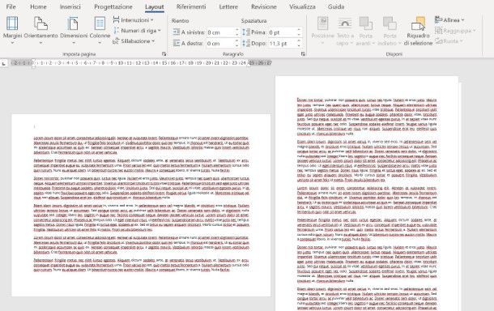494x311 pixels.
Task: Click the Porta avanti bring forward icon
Action: tap(366, 23)
